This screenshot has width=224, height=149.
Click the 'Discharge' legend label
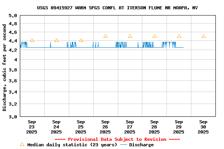(142, 145)
